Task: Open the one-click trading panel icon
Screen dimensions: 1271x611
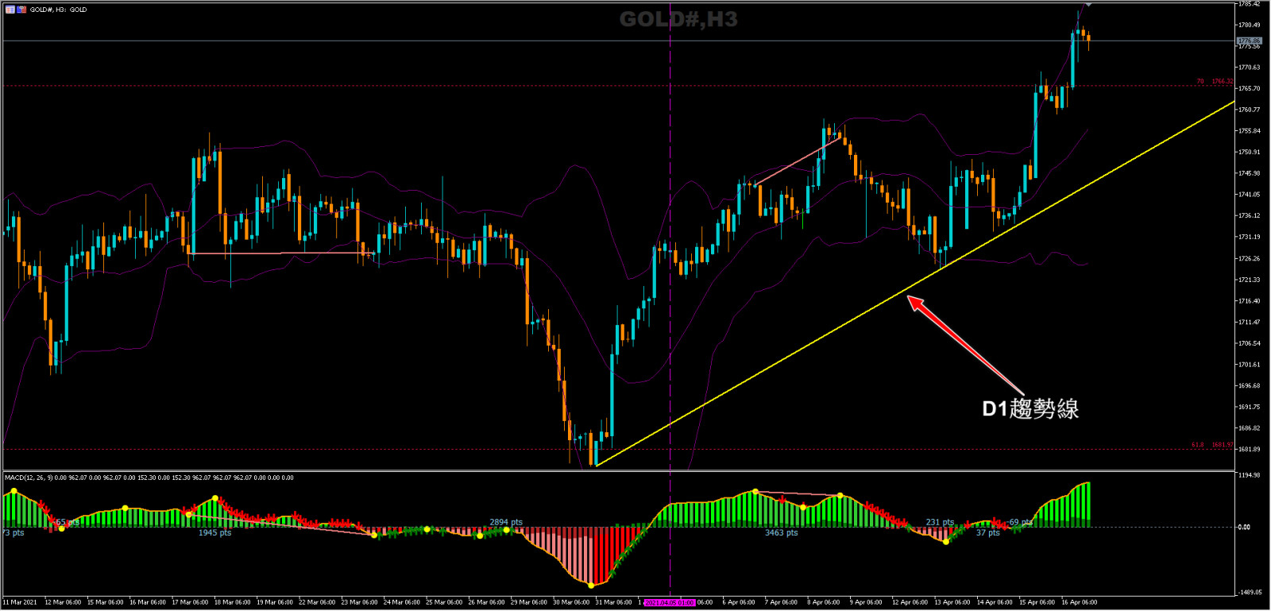Action: [x=22, y=10]
